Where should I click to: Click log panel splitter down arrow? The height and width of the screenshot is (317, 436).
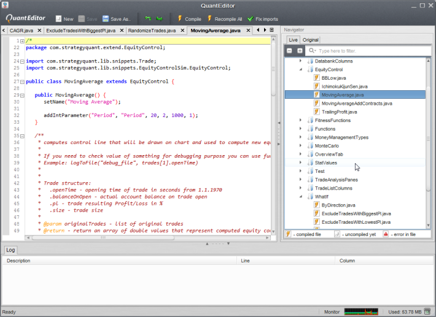228,243
